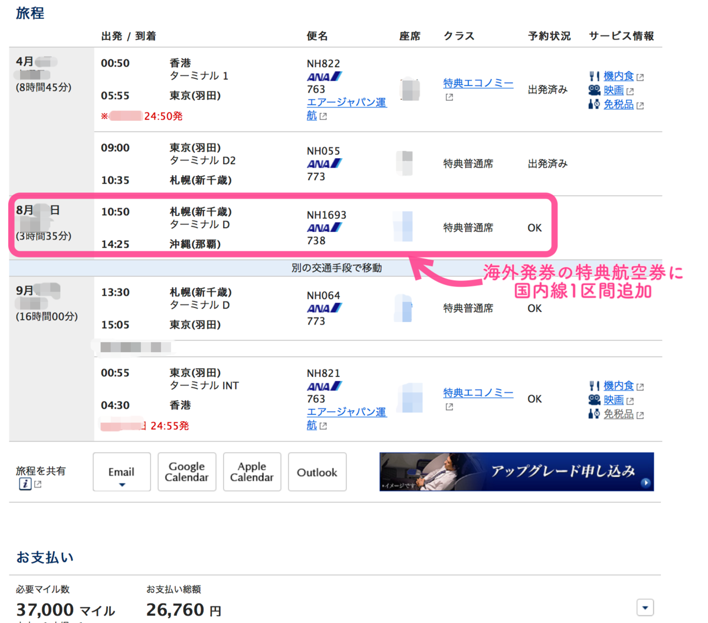The height and width of the screenshot is (623, 708).
Task: Click 出発済み status for NH822
Action: coord(548,90)
